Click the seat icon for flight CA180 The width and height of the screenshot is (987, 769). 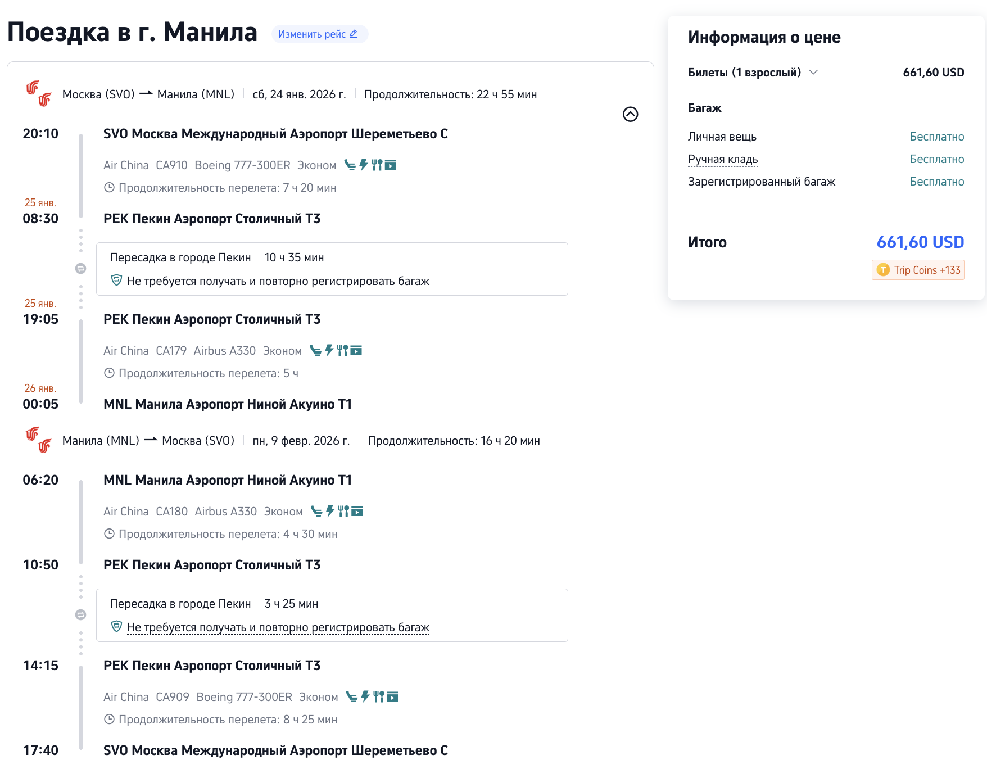point(316,512)
